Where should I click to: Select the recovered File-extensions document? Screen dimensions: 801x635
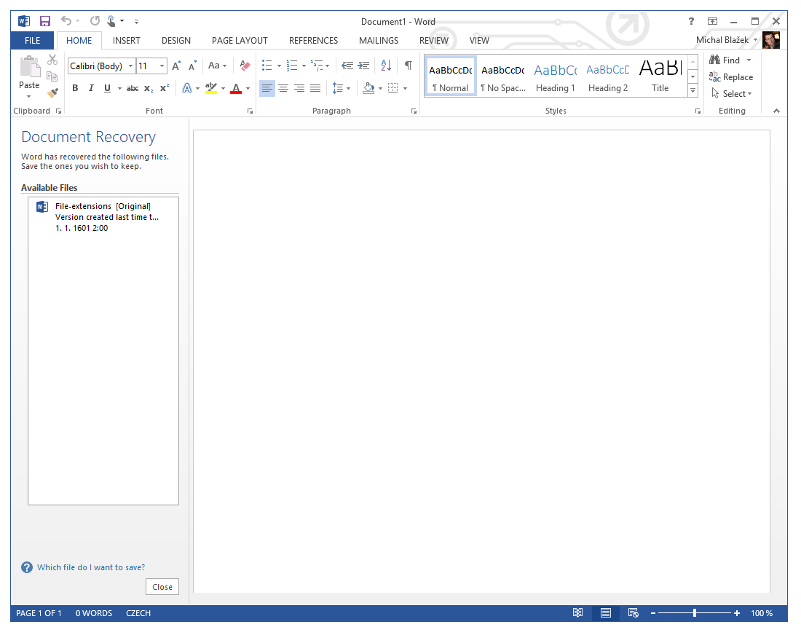tap(102, 216)
